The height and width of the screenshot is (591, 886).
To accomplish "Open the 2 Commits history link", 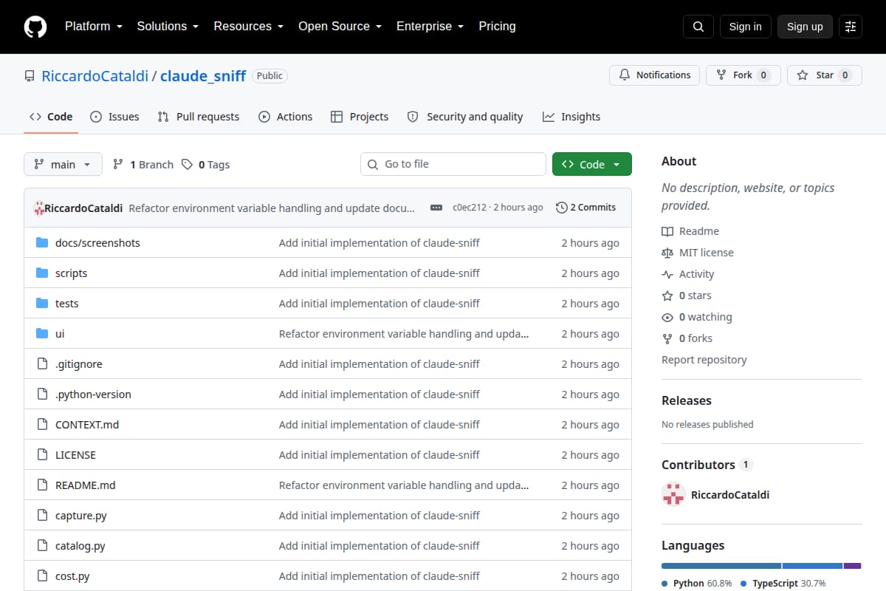I will click(586, 208).
